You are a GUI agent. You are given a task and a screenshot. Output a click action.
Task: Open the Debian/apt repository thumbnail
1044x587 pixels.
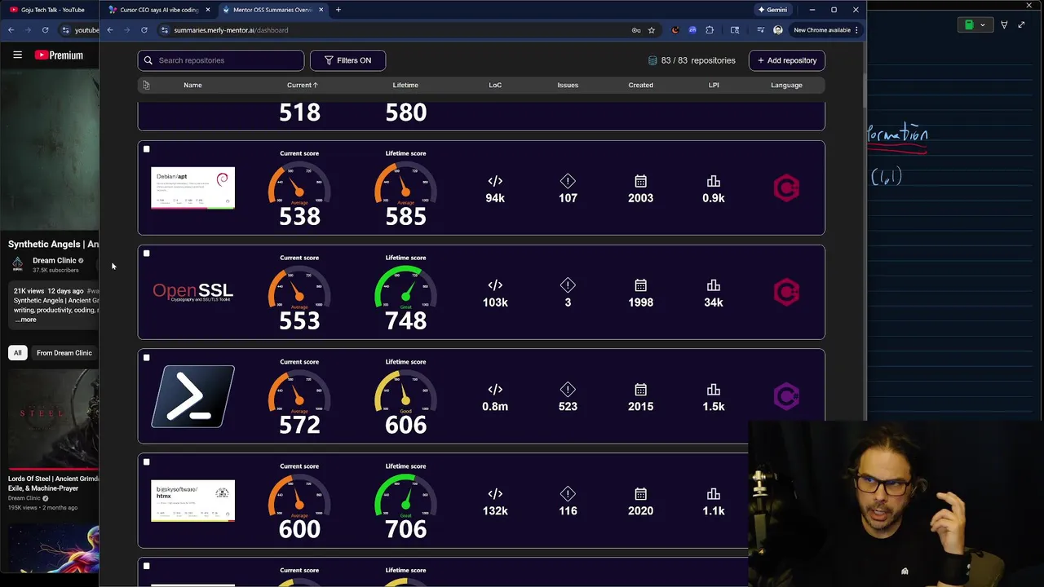pyautogui.click(x=192, y=188)
